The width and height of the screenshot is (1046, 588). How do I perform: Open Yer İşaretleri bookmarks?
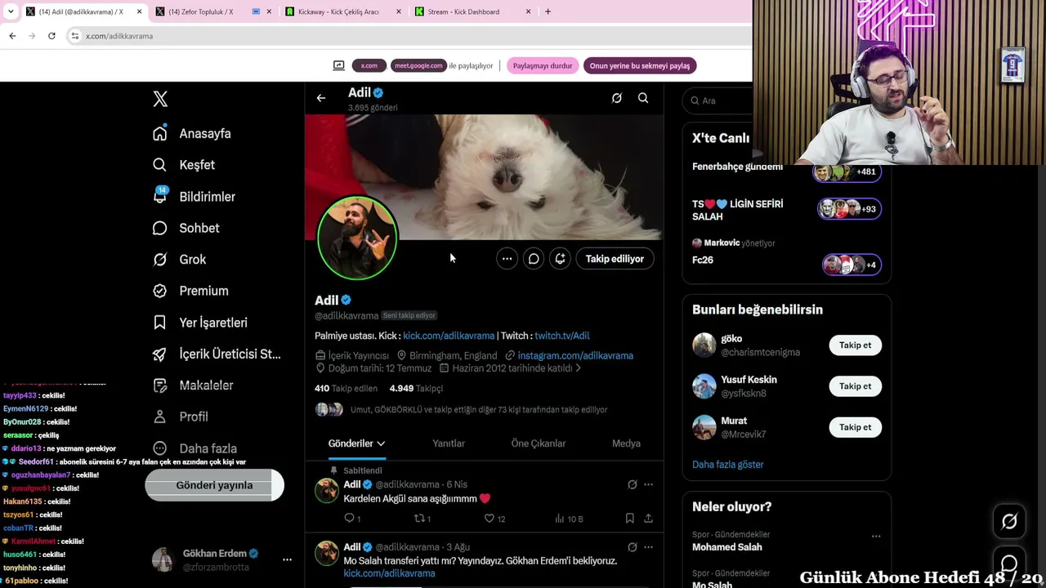[201, 323]
